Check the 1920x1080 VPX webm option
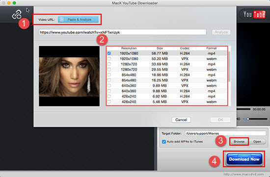Image resolution: width=270 pixels, height=177 pixels. coord(109,59)
